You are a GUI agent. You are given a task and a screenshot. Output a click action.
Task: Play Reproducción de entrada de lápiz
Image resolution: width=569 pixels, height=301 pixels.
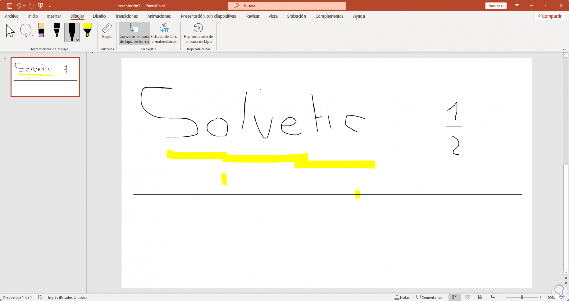(198, 33)
